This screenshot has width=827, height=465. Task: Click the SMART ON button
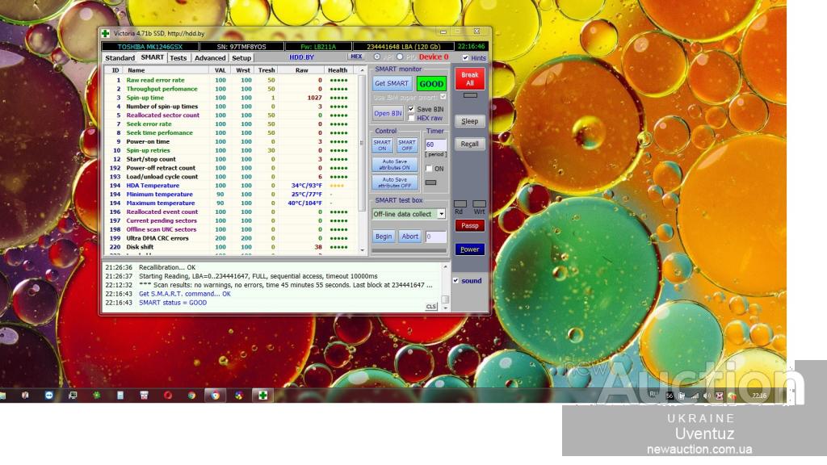[x=382, y=145]
